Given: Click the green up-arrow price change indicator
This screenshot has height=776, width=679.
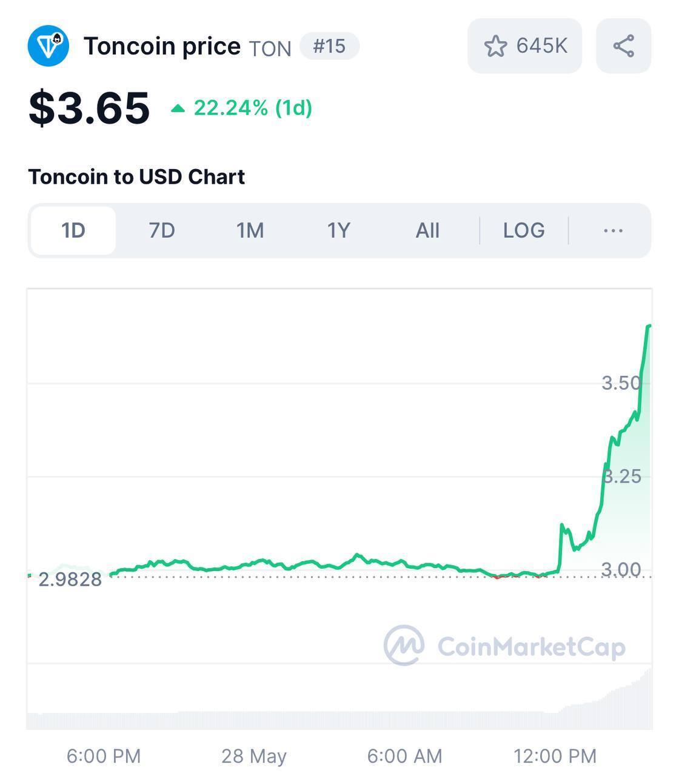Looking at the screenshot, I should coord(178,109).
